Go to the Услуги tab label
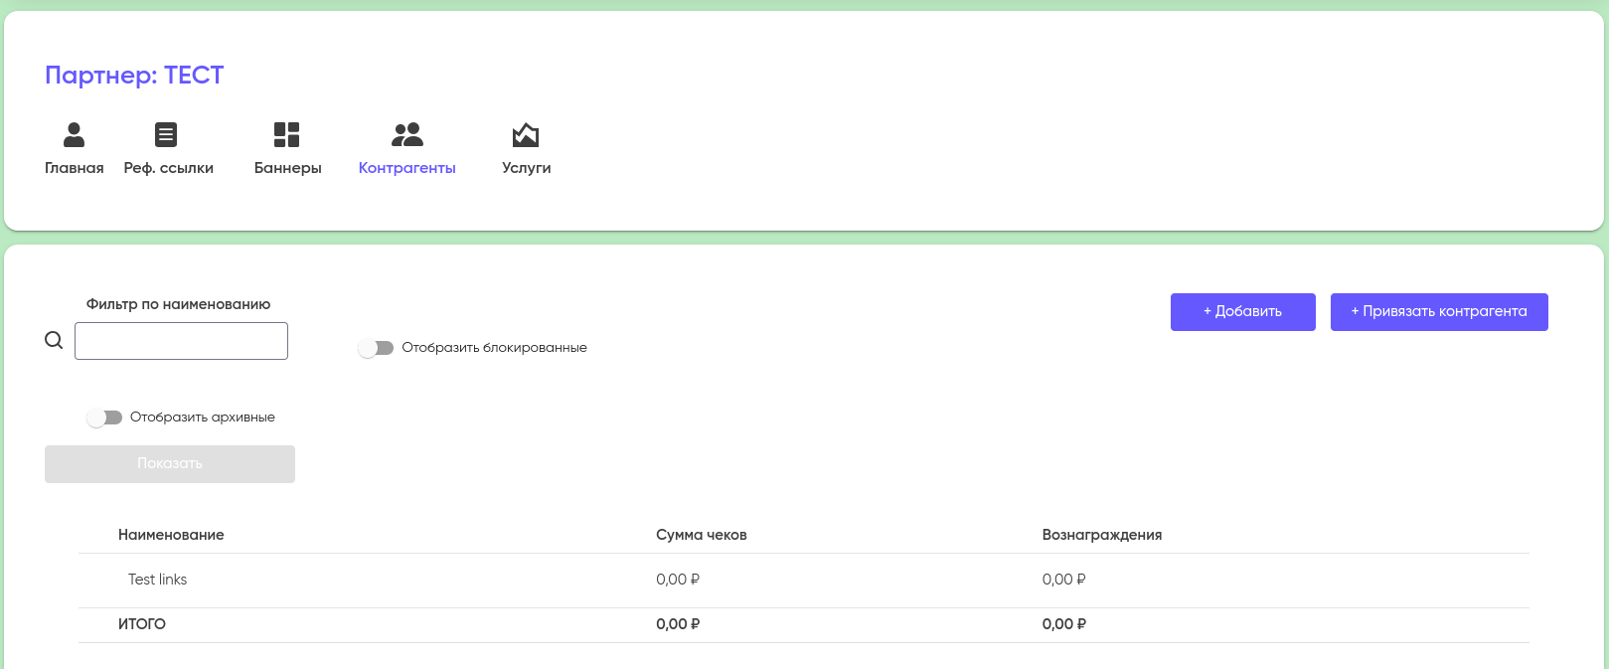This screenshot has width=1609, height=669. [x=527, y=168]
